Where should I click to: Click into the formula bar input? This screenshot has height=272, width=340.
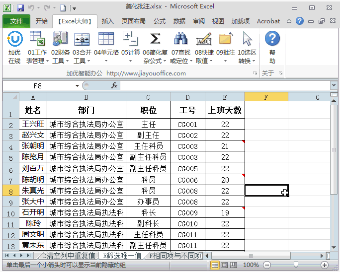click(225, 85)
